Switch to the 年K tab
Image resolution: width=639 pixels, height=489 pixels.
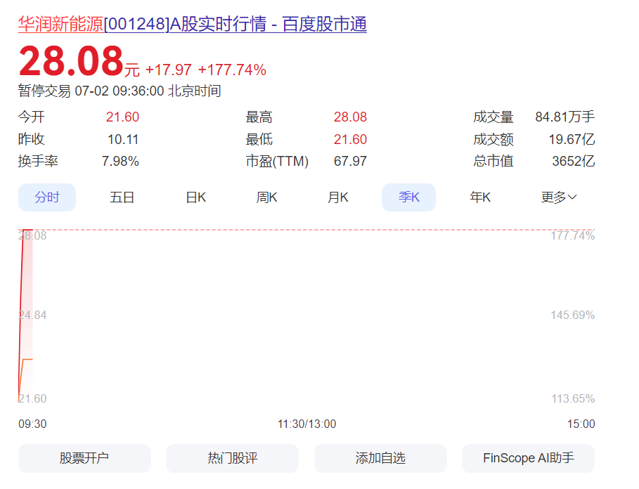coord(480,197)
